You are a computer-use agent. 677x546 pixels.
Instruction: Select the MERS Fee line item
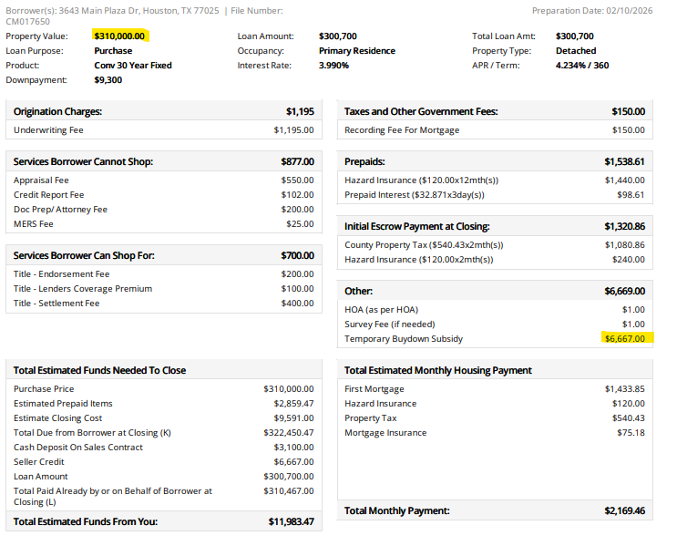pos(34,224)
